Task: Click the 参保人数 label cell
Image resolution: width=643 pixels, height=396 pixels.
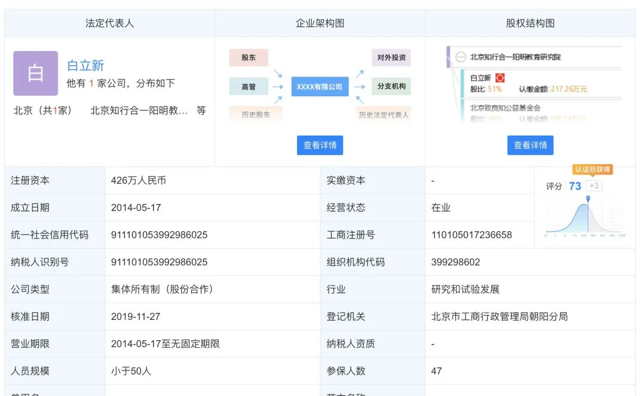Action: click(372, 371)
